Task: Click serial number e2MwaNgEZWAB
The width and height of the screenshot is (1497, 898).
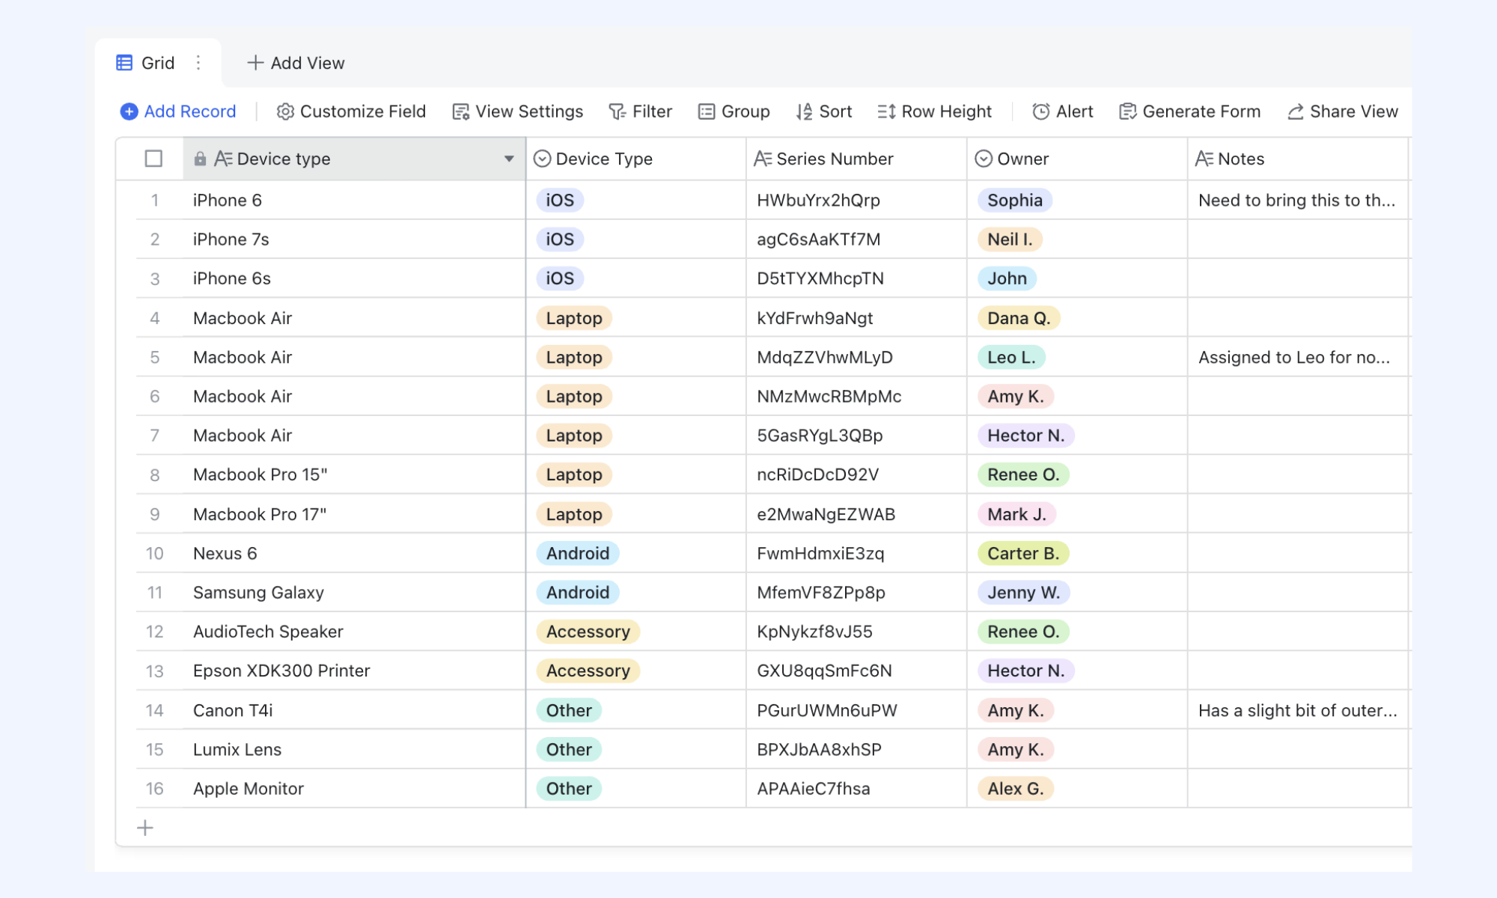Action: pos(826,514)
